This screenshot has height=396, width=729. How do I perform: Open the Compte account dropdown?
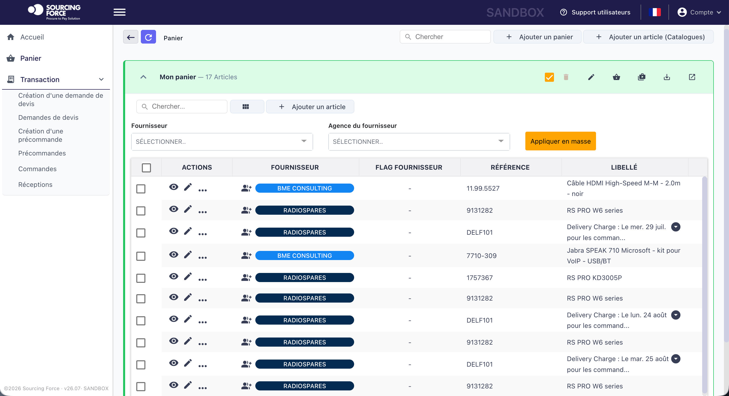(x=699, y=12)
